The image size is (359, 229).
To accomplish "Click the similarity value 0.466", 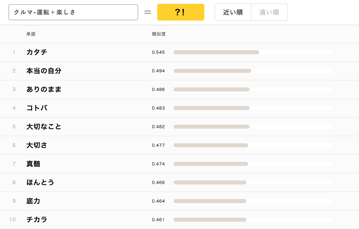I will [158, 182].
